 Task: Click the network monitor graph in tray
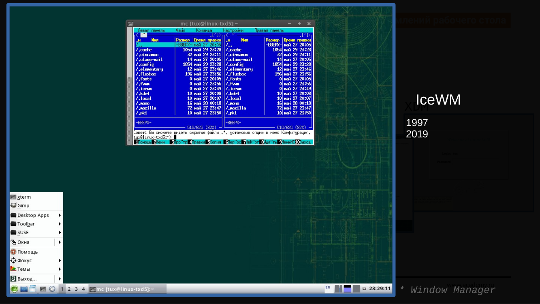348,289
